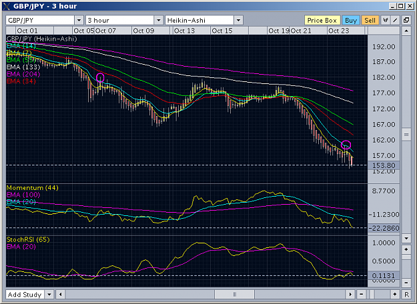Open the chart style candlestick icon

pyautogui.click(x=386, y=20)
